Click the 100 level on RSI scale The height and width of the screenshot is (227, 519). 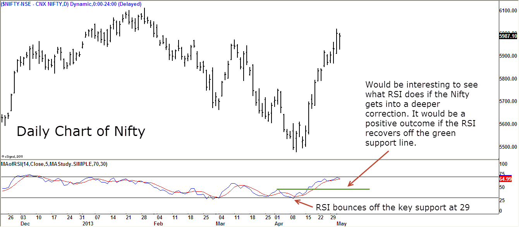click(x=503, y=164)
